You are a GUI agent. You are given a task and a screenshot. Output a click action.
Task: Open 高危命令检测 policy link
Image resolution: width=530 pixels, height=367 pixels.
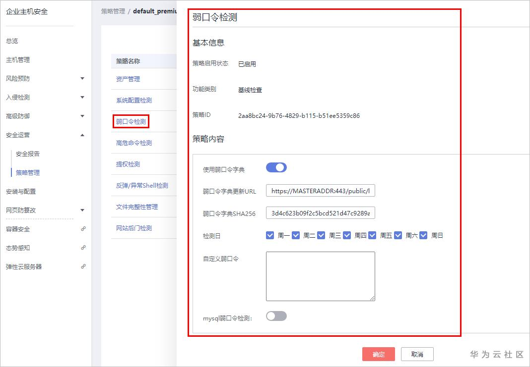(x=134, y=143)
